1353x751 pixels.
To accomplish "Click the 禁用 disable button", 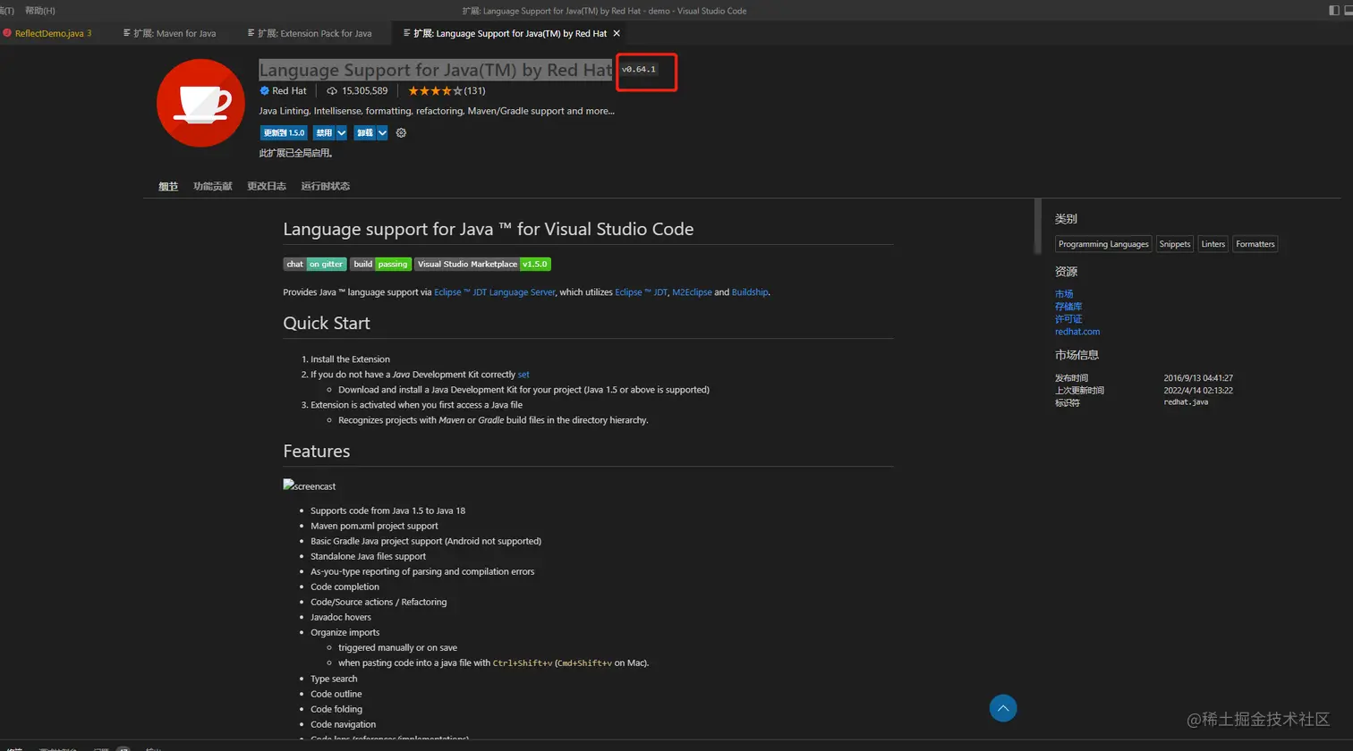I will coord(324,132).
